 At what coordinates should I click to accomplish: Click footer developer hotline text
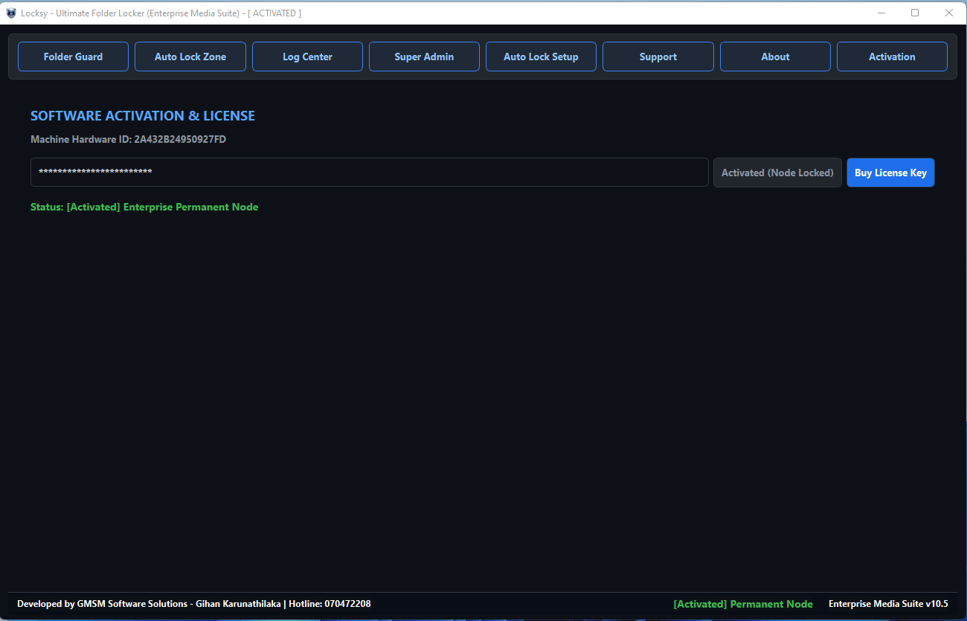coord(194,604)
